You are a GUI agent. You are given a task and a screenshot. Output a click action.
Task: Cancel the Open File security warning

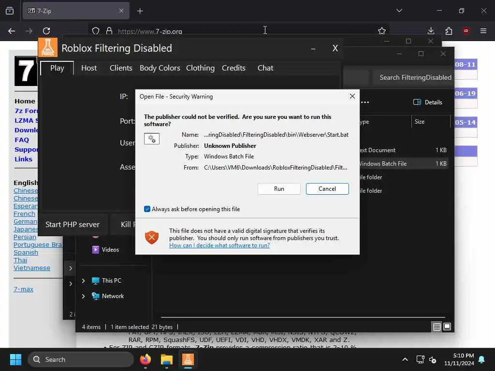tap(327, 189)
